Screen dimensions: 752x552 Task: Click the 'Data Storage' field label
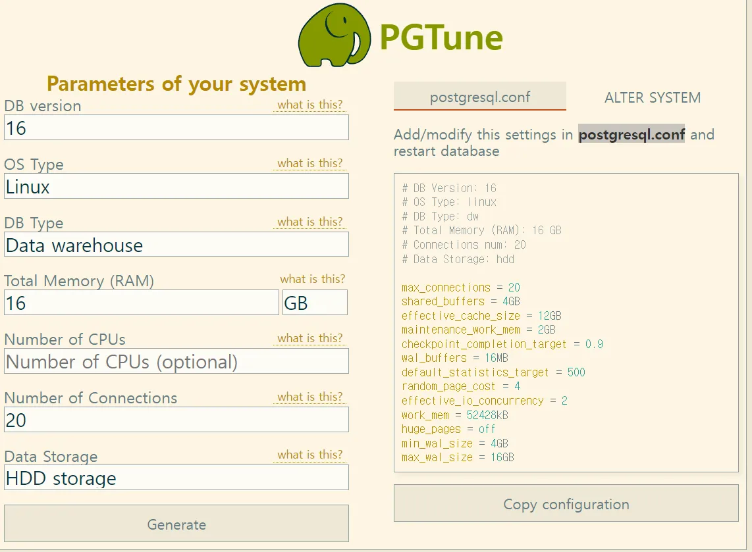pyautogui.click(x=51, y=456)
